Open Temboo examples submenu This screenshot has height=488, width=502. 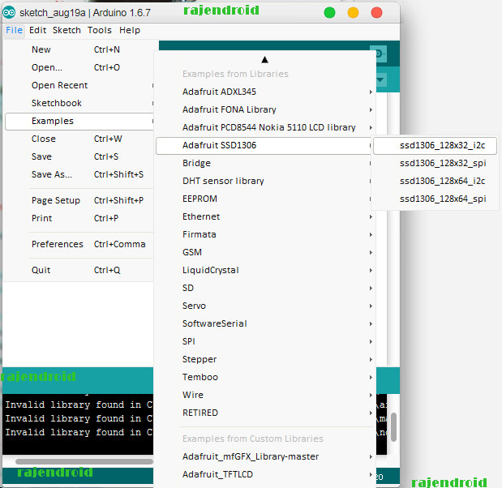coord(265,378)
